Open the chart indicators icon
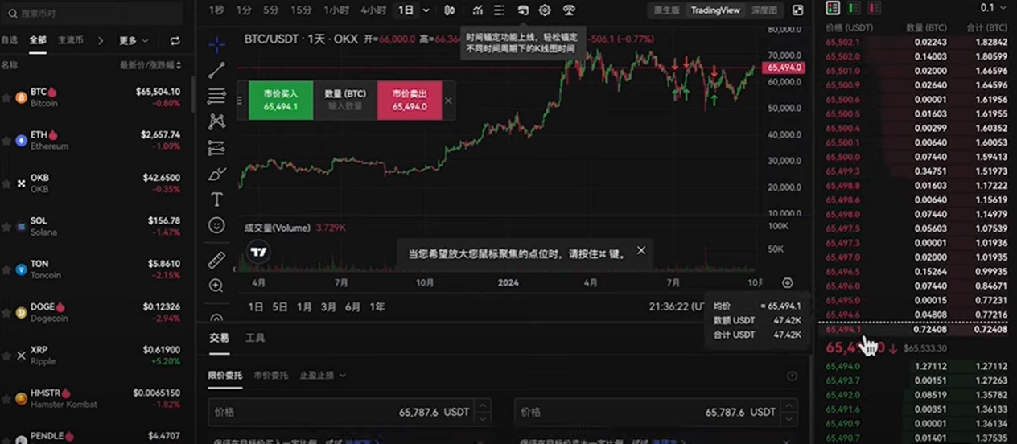 point(478,10)
